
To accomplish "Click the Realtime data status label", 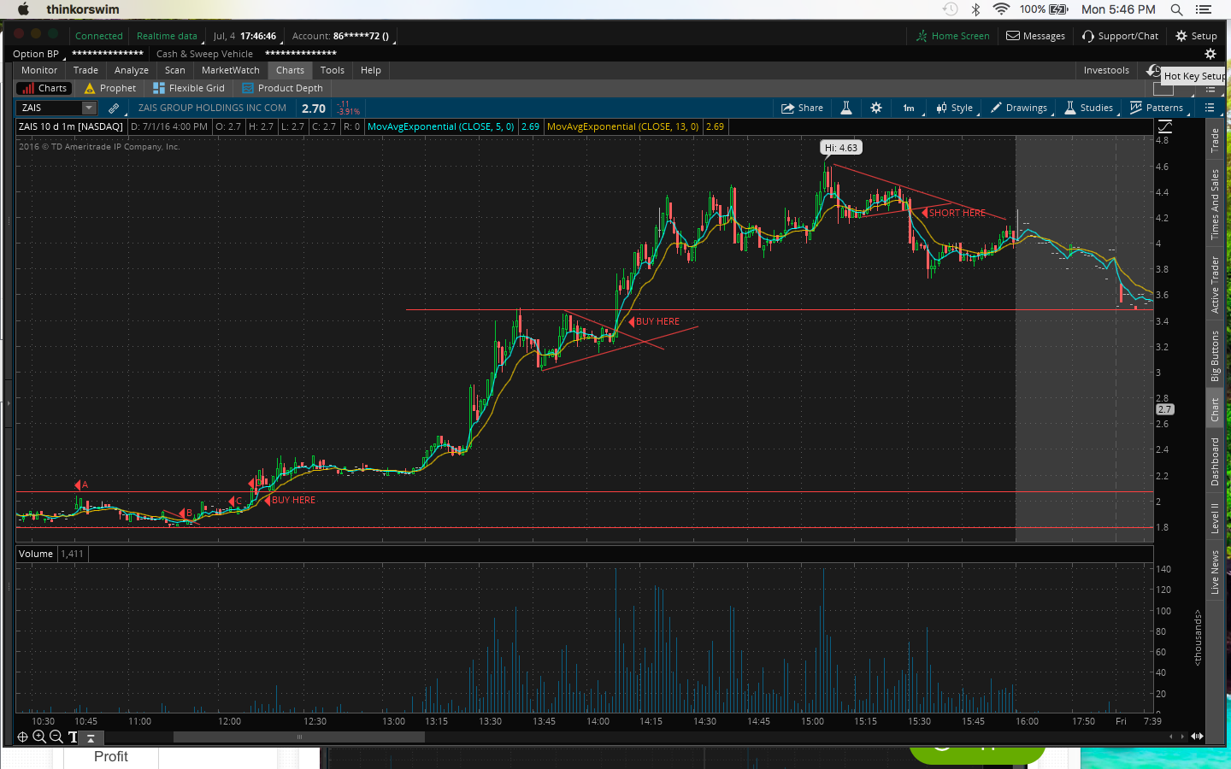I will (x=168, y=36).
